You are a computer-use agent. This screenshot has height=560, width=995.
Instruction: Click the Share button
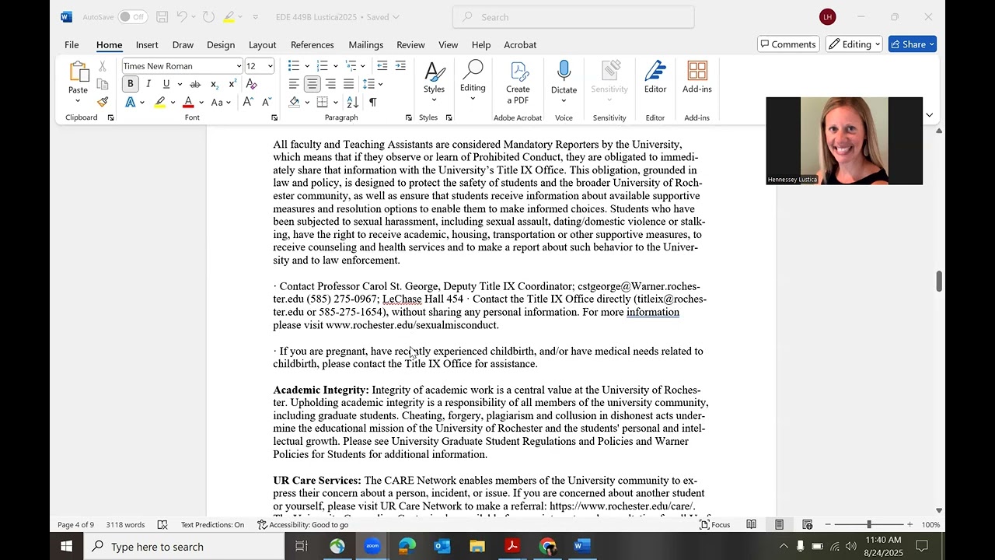tap(912, 44)
